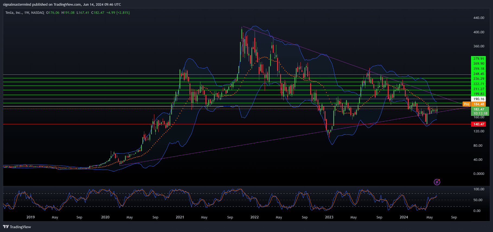Screen dimensions: 493x232
Task: Click the 120.00 price axis tick
Action: coord(479,131)
